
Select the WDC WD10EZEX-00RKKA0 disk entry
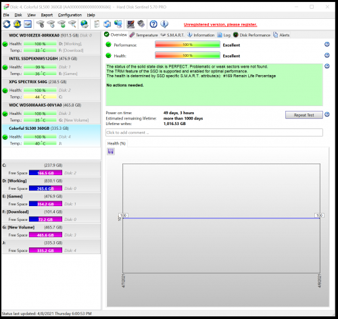(x=51, y=43)
